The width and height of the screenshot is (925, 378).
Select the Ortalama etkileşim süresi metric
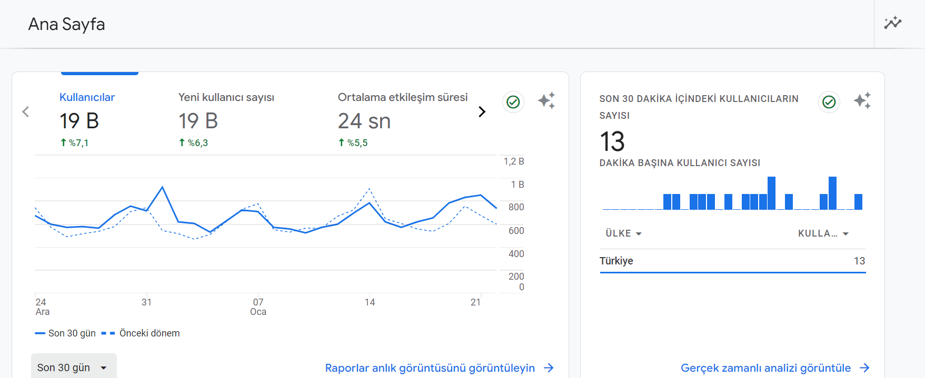[x=403, y=120]
